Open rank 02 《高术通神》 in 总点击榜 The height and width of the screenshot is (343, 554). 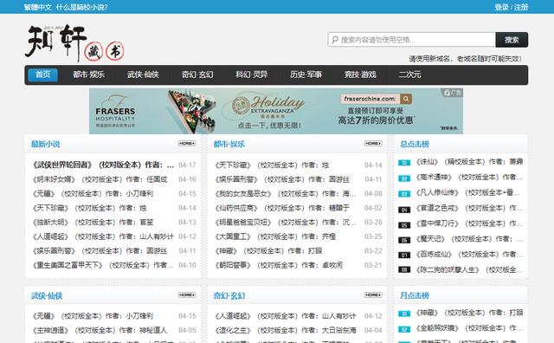tap(469, 178)
